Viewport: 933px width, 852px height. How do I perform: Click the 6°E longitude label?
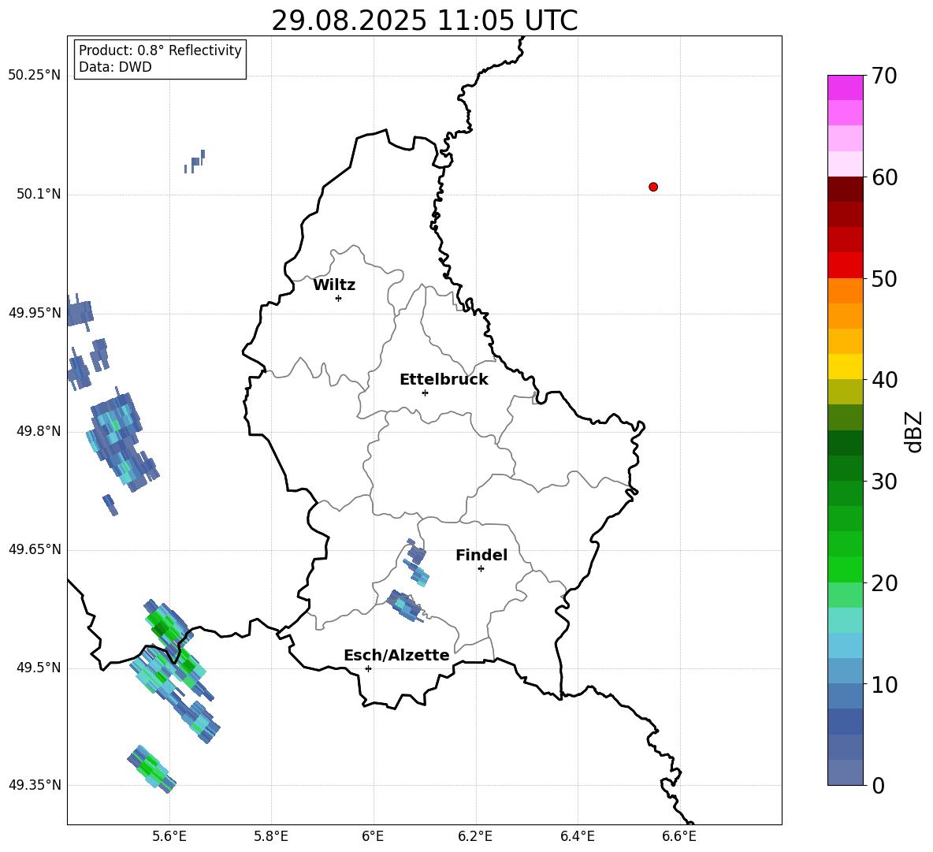coord(373,836)
